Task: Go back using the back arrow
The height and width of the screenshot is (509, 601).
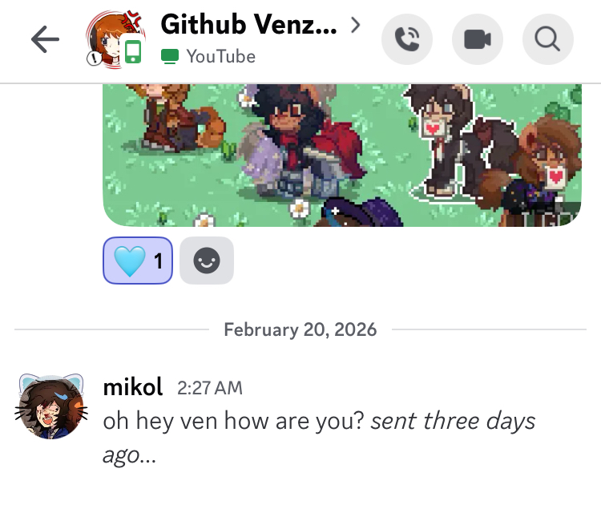Action: (45, 40)
